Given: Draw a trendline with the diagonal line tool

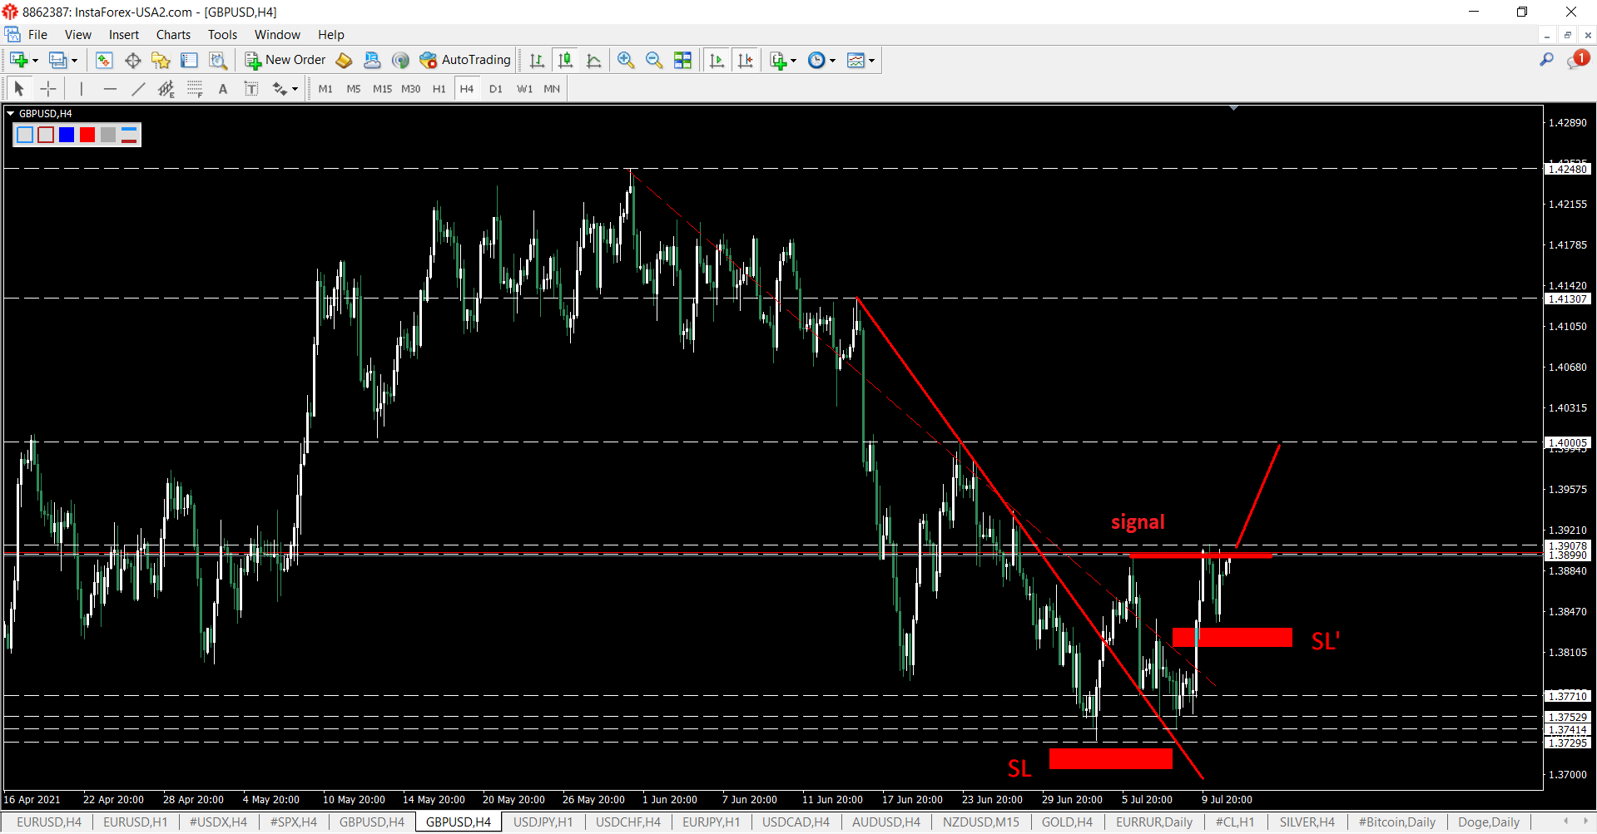Looking at the screenshot, I should pyautogui.click(x=138, y=89).
